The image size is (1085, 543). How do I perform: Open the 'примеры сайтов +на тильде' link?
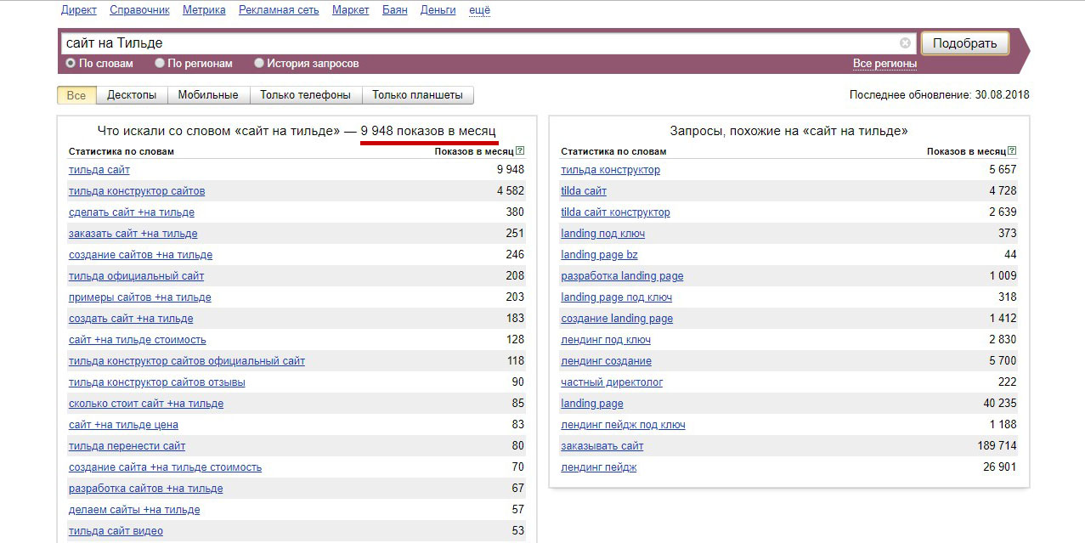pyautogui.click(x=140, y=297)
